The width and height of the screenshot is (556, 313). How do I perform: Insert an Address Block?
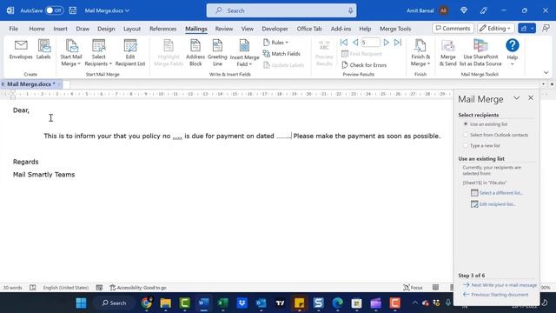coord(195,53)
